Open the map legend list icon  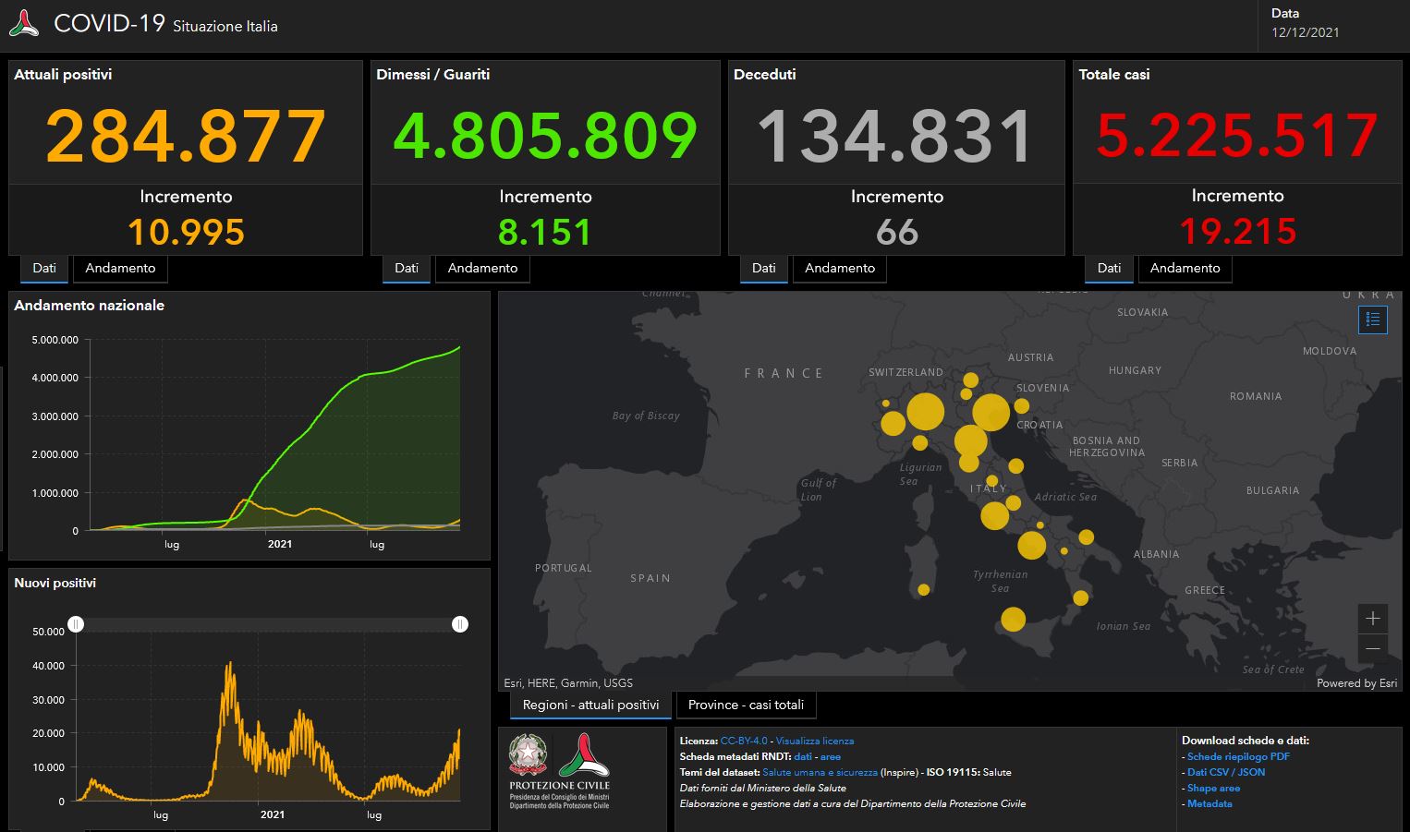coord(1372,320)
